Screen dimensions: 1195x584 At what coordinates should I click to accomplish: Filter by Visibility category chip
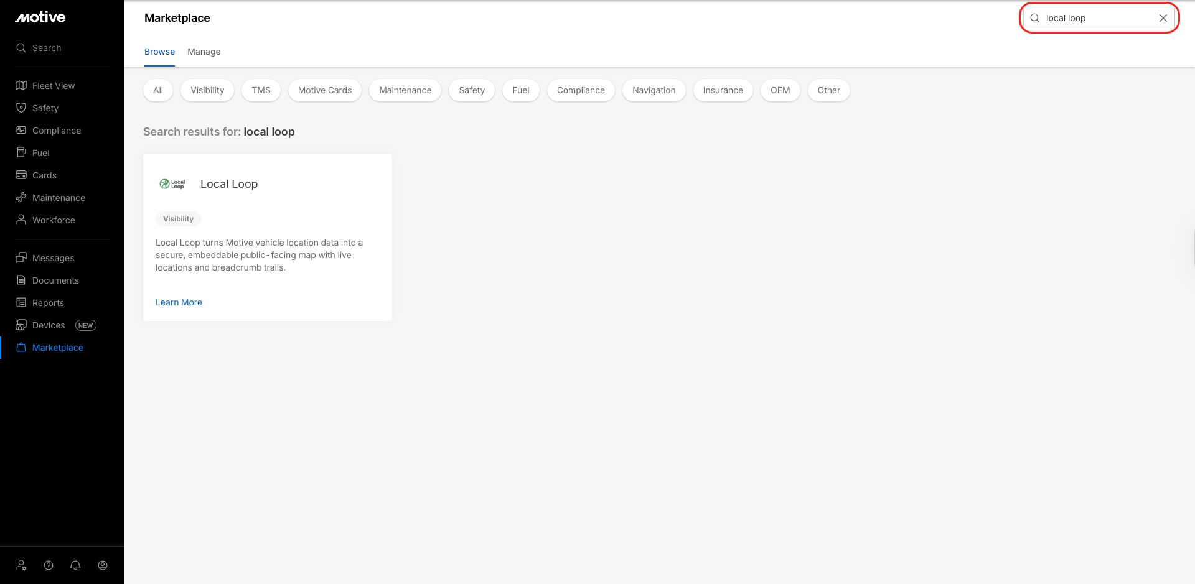pos(207,90)
